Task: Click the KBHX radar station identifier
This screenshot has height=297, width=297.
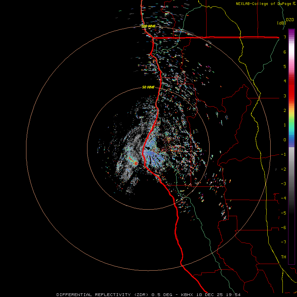Action: [187, 295]
